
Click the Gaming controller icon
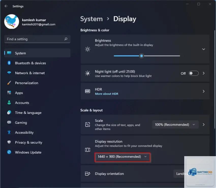(x=9, y=122)
